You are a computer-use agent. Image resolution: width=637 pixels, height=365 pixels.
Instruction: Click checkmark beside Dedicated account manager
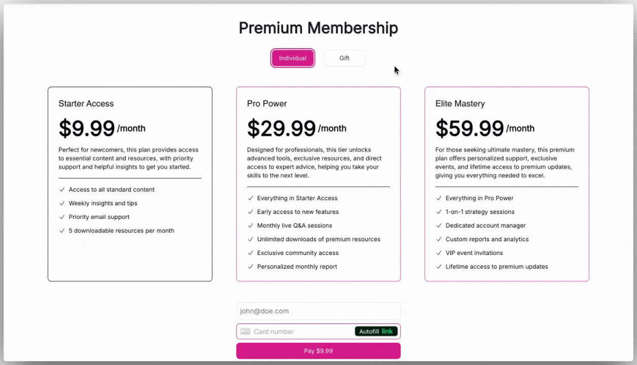pos(439,226)
